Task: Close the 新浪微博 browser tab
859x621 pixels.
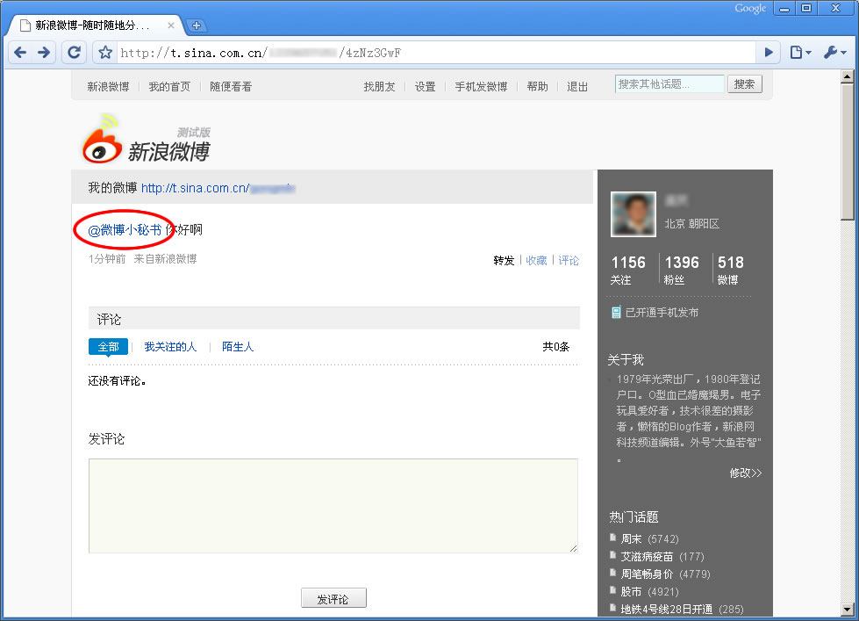Action: coord(171,25)
